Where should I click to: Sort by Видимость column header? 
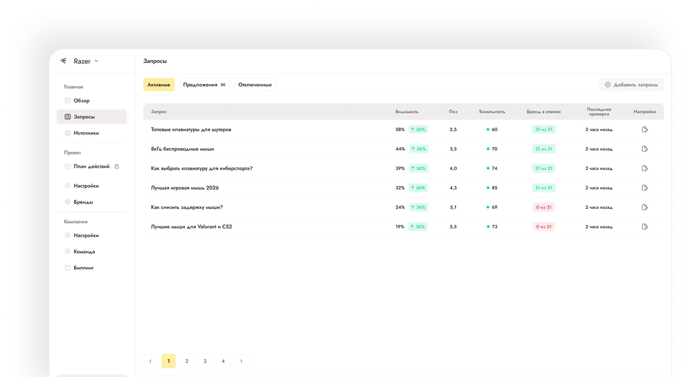click(407, 112)
